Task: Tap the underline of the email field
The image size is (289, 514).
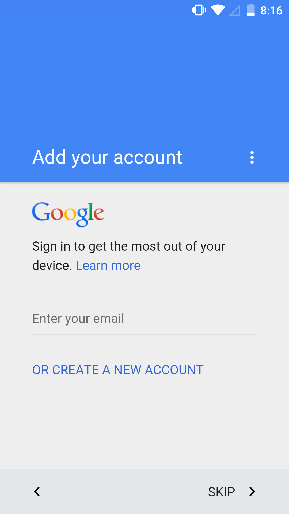Action: [144, 334]
